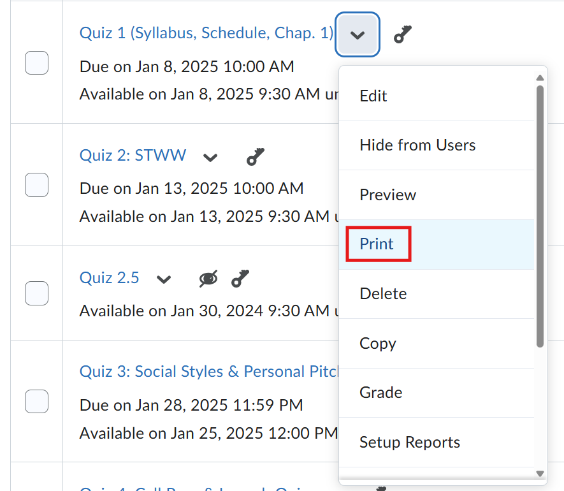Select Print from the context menu
Screen dimensions: 564x491
tap(377, 244)
